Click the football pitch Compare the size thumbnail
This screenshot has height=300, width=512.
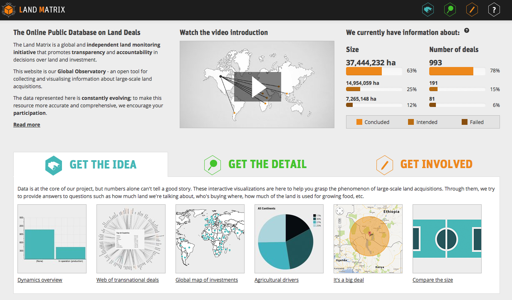[x=447, y=239]
